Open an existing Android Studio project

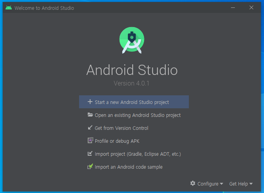click(x=134, y=115)
